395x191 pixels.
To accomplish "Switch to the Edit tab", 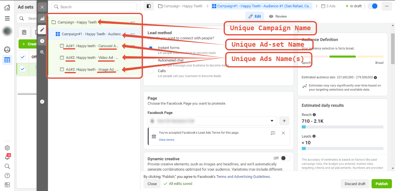I will point(255,16).
